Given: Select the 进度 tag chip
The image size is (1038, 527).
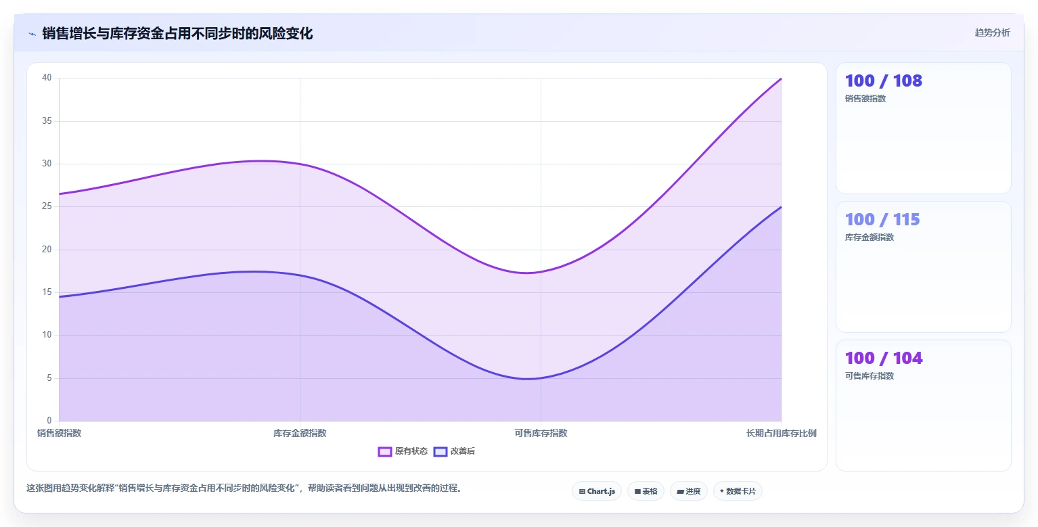Looking at the screenshot, I should [x=689, y=491].
